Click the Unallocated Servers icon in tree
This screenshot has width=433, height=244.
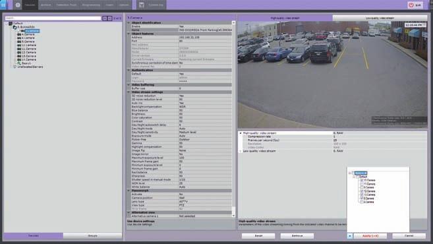click(15, 67)
